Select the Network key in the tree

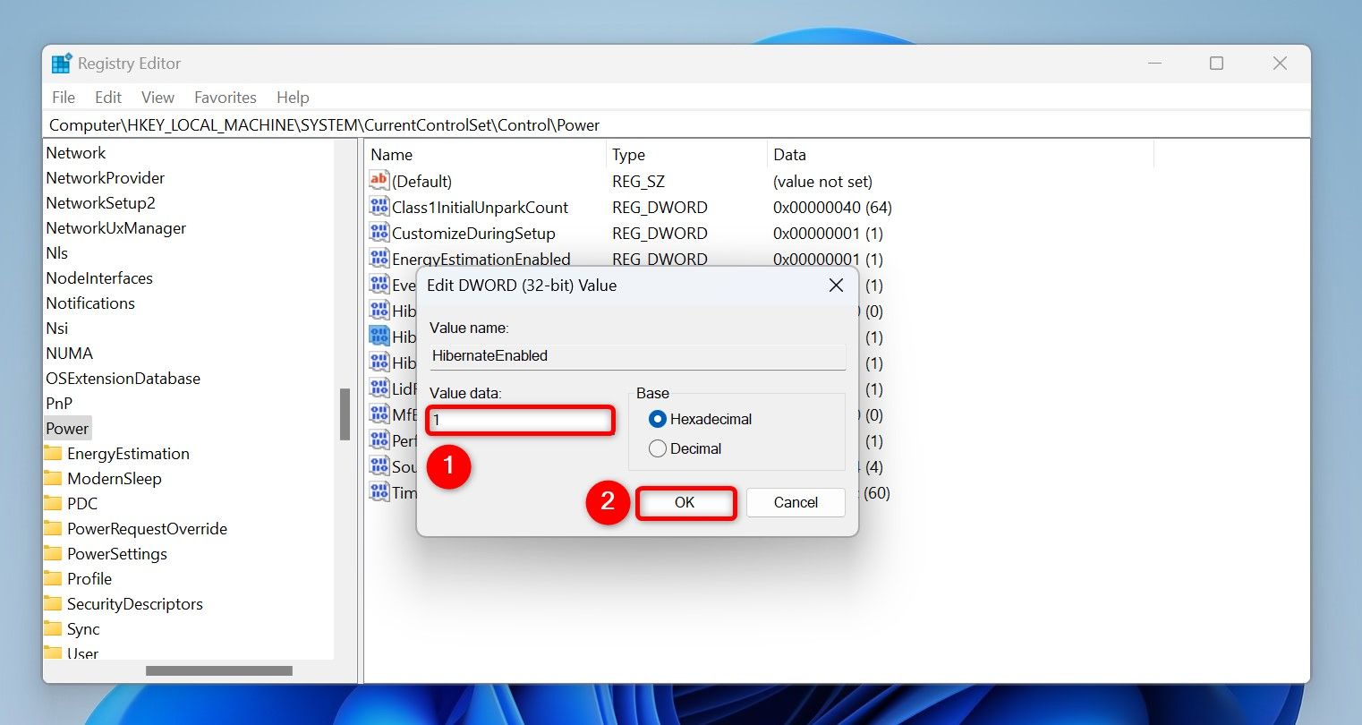(76, 153)
